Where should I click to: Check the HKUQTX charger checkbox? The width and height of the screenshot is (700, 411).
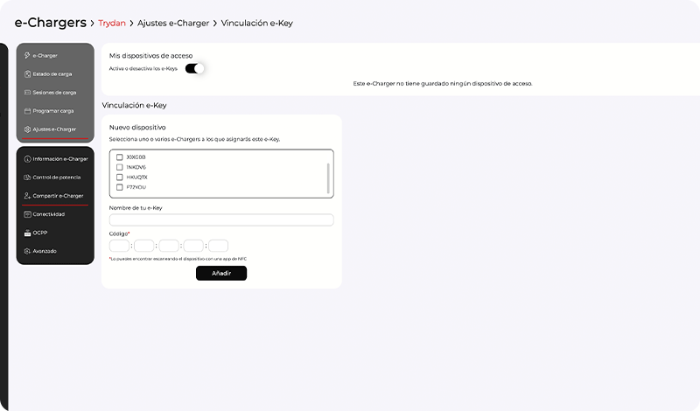point(120,177)
